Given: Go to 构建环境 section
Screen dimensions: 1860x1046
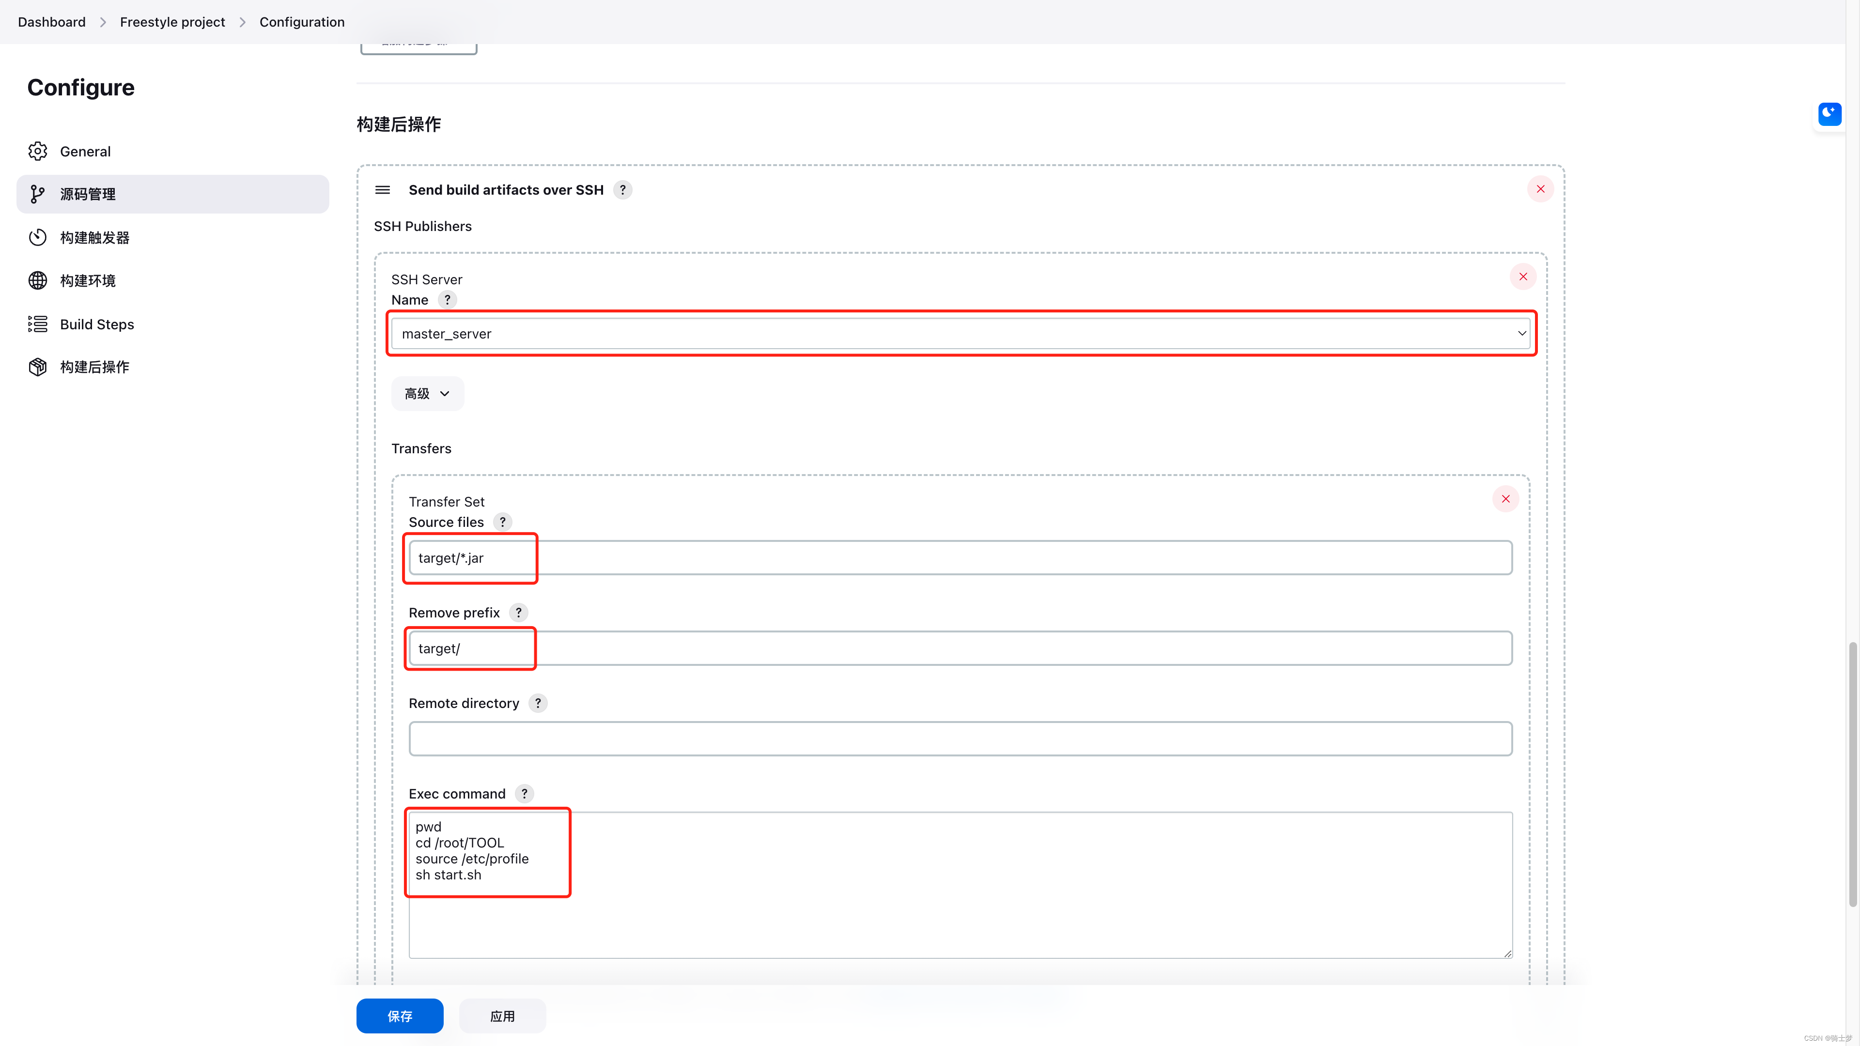Looking at the screenshot, I should [x=172, y=281].
